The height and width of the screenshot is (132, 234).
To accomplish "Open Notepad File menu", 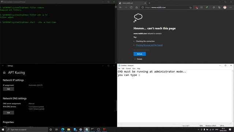I will click(119, 69).
